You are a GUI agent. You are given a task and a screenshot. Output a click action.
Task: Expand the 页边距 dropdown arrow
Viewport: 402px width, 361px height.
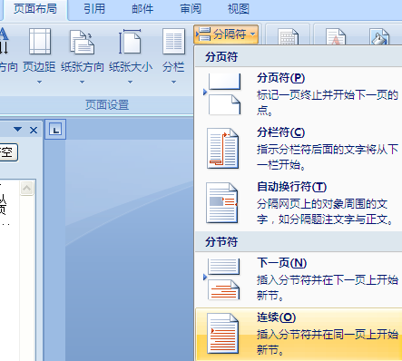click(39, 83)
